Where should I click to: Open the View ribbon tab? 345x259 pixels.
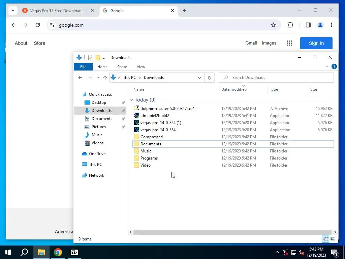[x=141, y=67]
